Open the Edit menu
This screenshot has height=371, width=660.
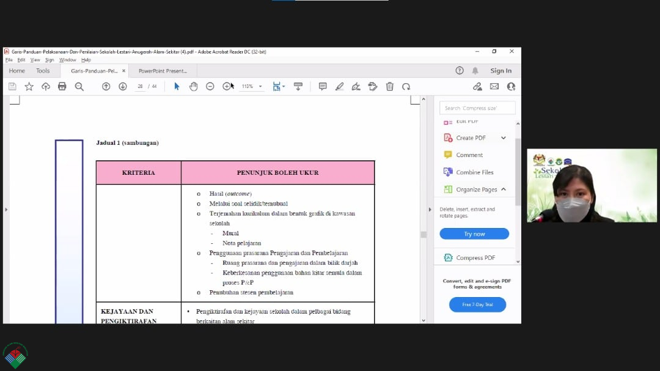[21, 60]
